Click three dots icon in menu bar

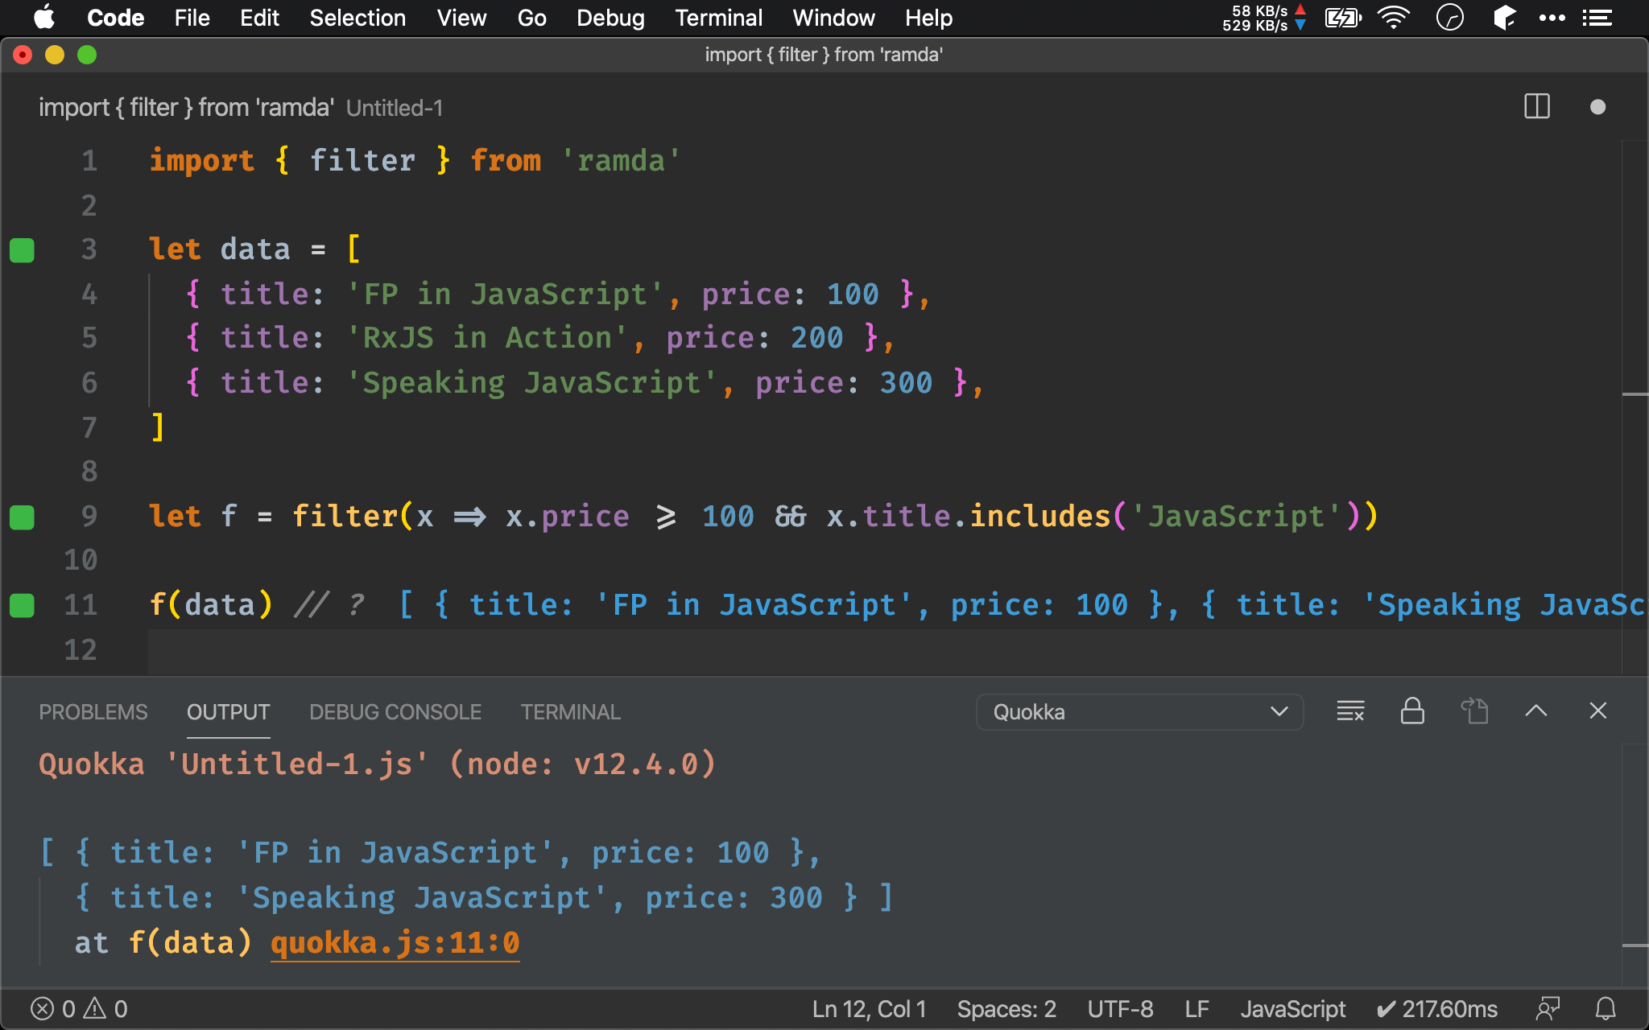click(x=1552, y=18)
